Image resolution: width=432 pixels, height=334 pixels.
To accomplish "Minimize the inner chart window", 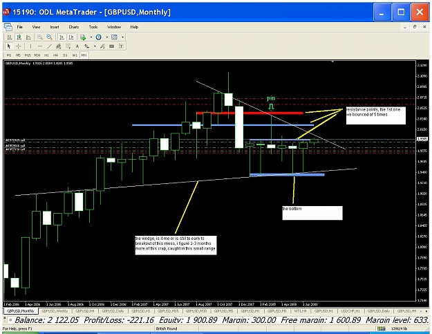I will (x=405, y=27).
